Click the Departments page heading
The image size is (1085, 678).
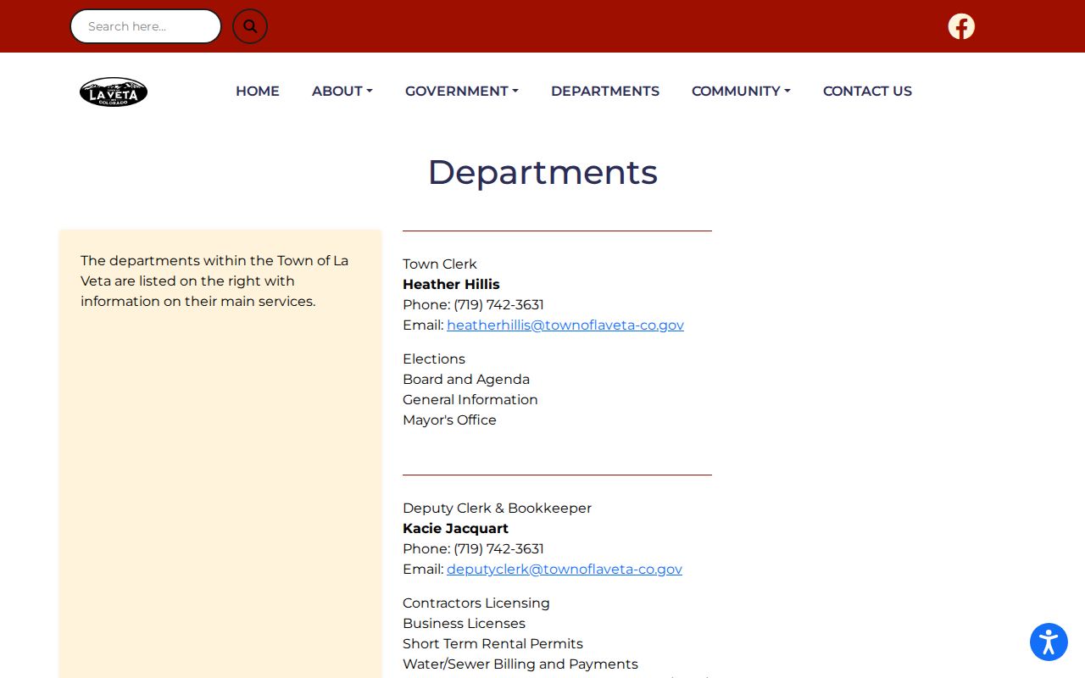(x=542, y=172)
